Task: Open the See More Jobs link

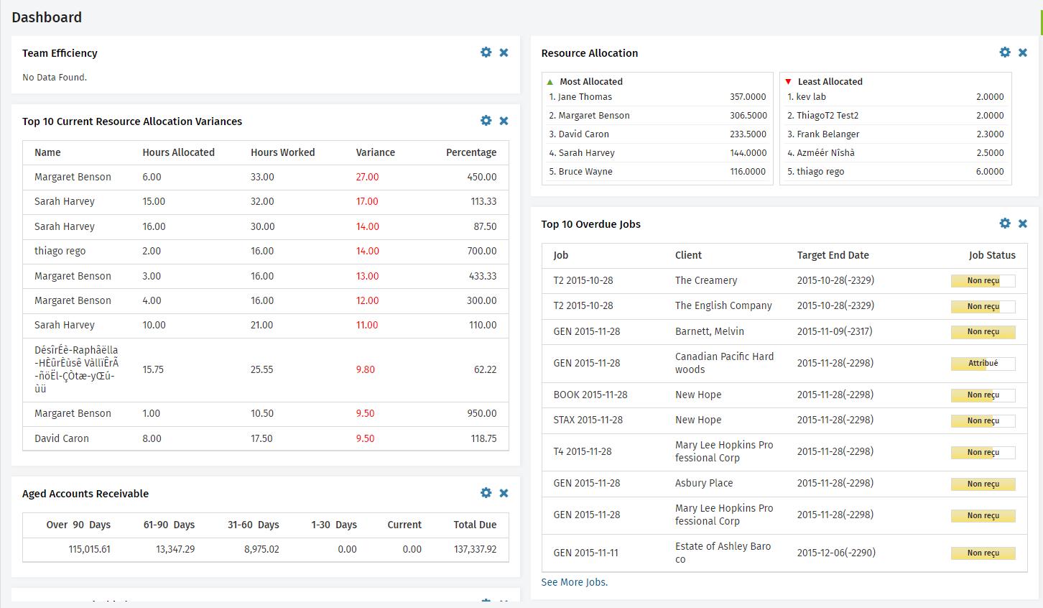Action: 574,582
